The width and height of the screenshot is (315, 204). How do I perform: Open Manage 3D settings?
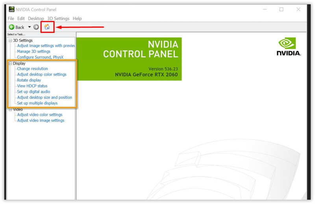click(33, 52)
